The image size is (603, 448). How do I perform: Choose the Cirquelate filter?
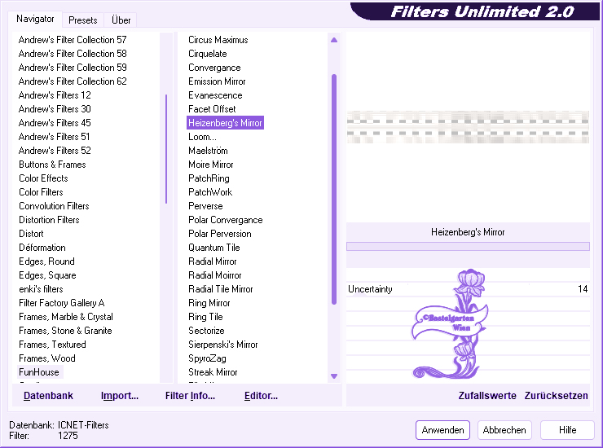208,54
